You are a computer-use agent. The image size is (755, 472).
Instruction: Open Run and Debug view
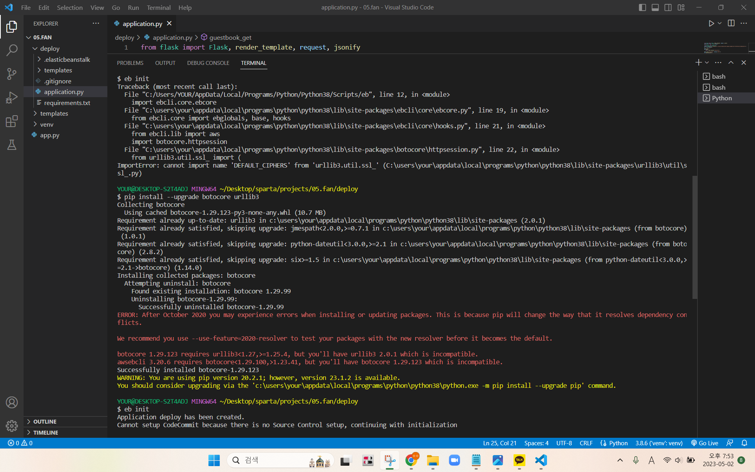12,98
